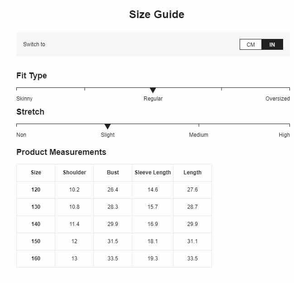The image size is (294, 283).
Task: Select the size 160 row label
Action: [36, 259]
